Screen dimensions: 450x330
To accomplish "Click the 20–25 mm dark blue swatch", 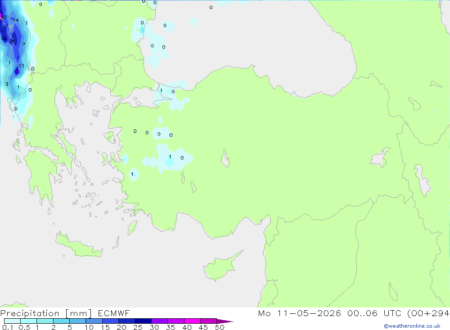I will (x=126, y=321).
